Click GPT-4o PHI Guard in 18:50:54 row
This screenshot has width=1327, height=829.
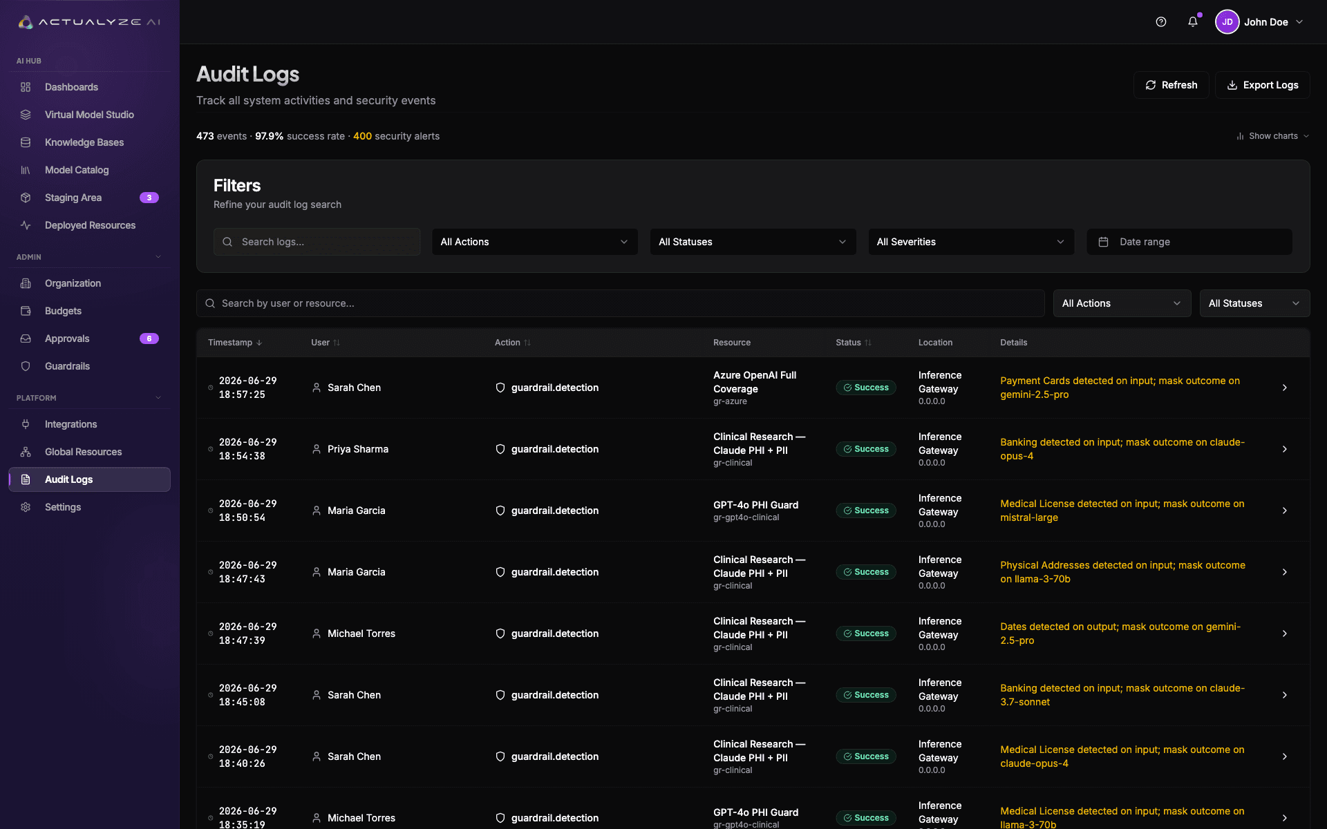755,505
